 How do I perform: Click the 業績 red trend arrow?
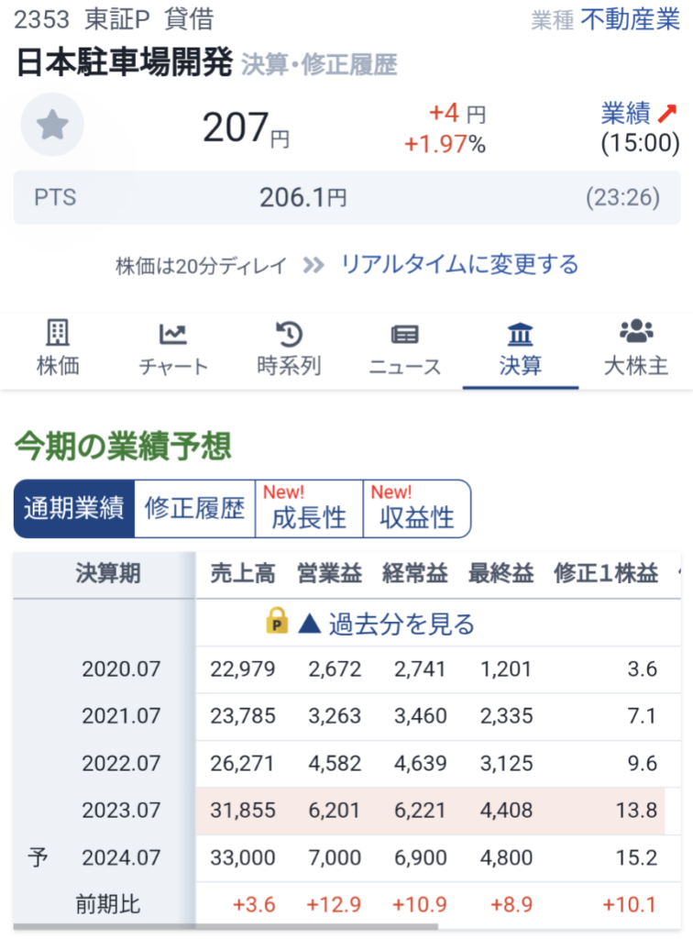click(667, 114)
